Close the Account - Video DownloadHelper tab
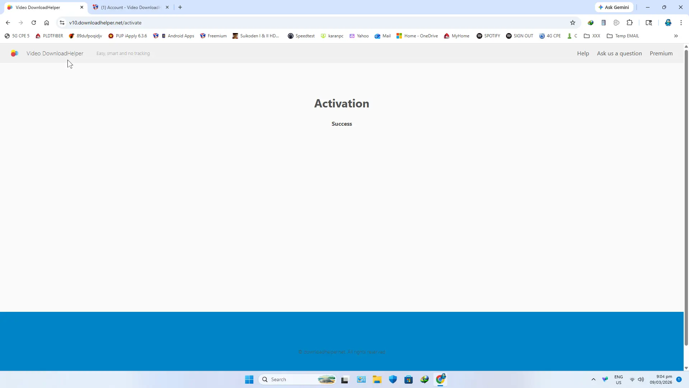 click(x=167, y=7)
